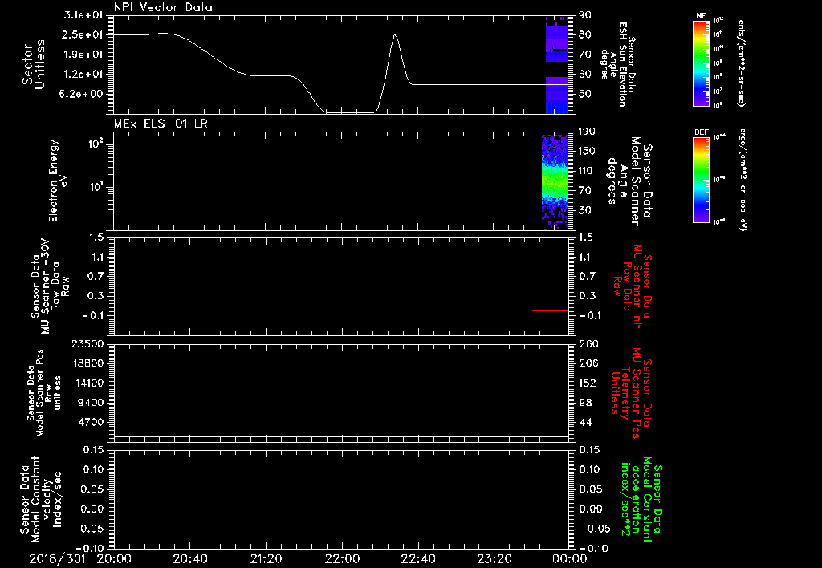822x568 pixels.
Task: Select the "NPI Vector Data" panel title
Action: tap(163, 7)
